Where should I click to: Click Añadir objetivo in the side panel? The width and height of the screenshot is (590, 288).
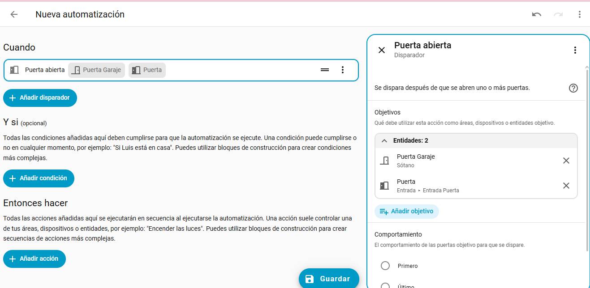[x=407, y=211]
